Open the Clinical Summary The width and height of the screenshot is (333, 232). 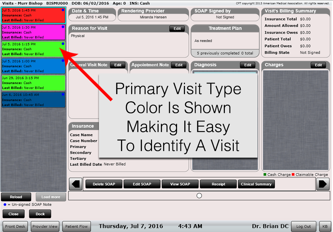coord(256,184)
